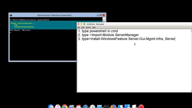Open Calendar from the dock

[79, 106]
